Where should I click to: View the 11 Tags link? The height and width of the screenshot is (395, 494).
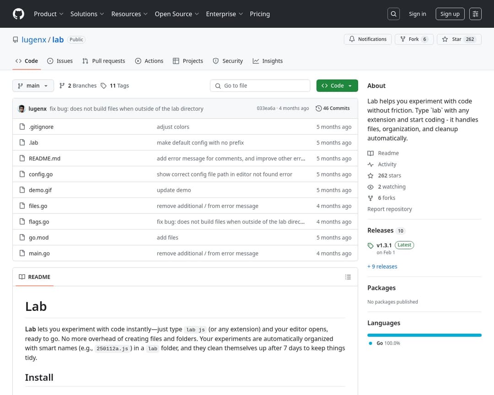[x=115, y=85]
